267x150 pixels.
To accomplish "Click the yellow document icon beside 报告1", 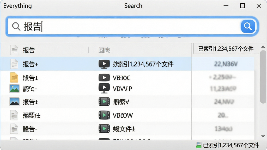I will (x=14, y=78).
